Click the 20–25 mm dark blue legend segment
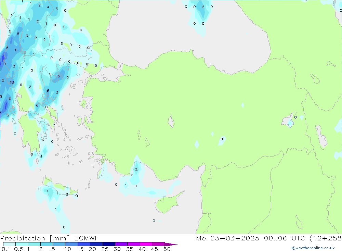The image size is (342, 251). 96,244
